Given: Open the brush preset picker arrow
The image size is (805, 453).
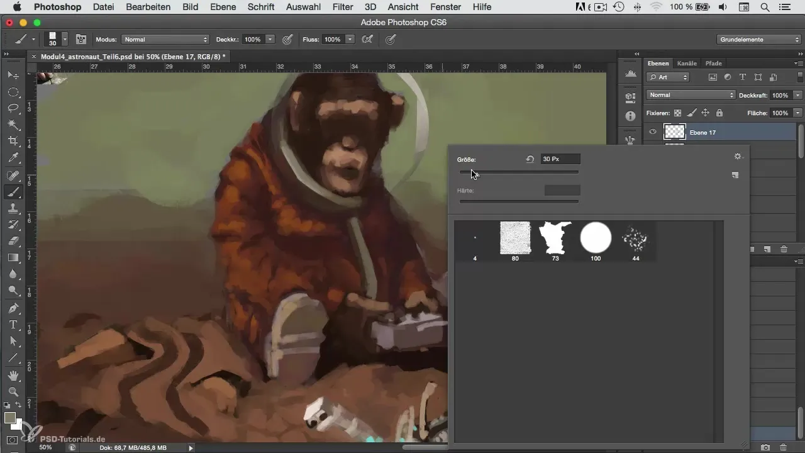Looking at the screenshot, I should tap(65, 39).
